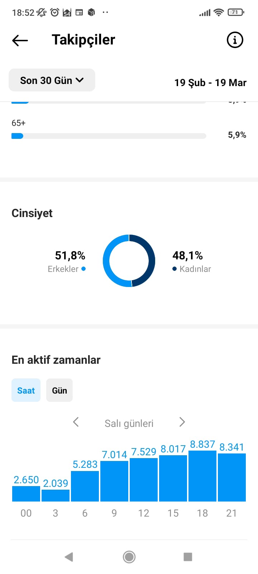Tap the back arrow icon
Image resolution: width=258 pixels, height=574 pixels.
(x=20, y=40)
